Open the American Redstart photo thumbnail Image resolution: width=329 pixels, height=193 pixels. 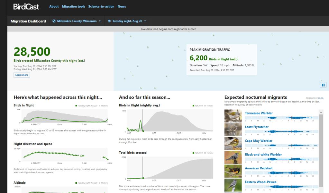(x=233, y=171)
